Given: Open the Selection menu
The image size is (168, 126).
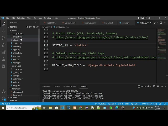Looking at the screenshot, I should pos(21,18).
